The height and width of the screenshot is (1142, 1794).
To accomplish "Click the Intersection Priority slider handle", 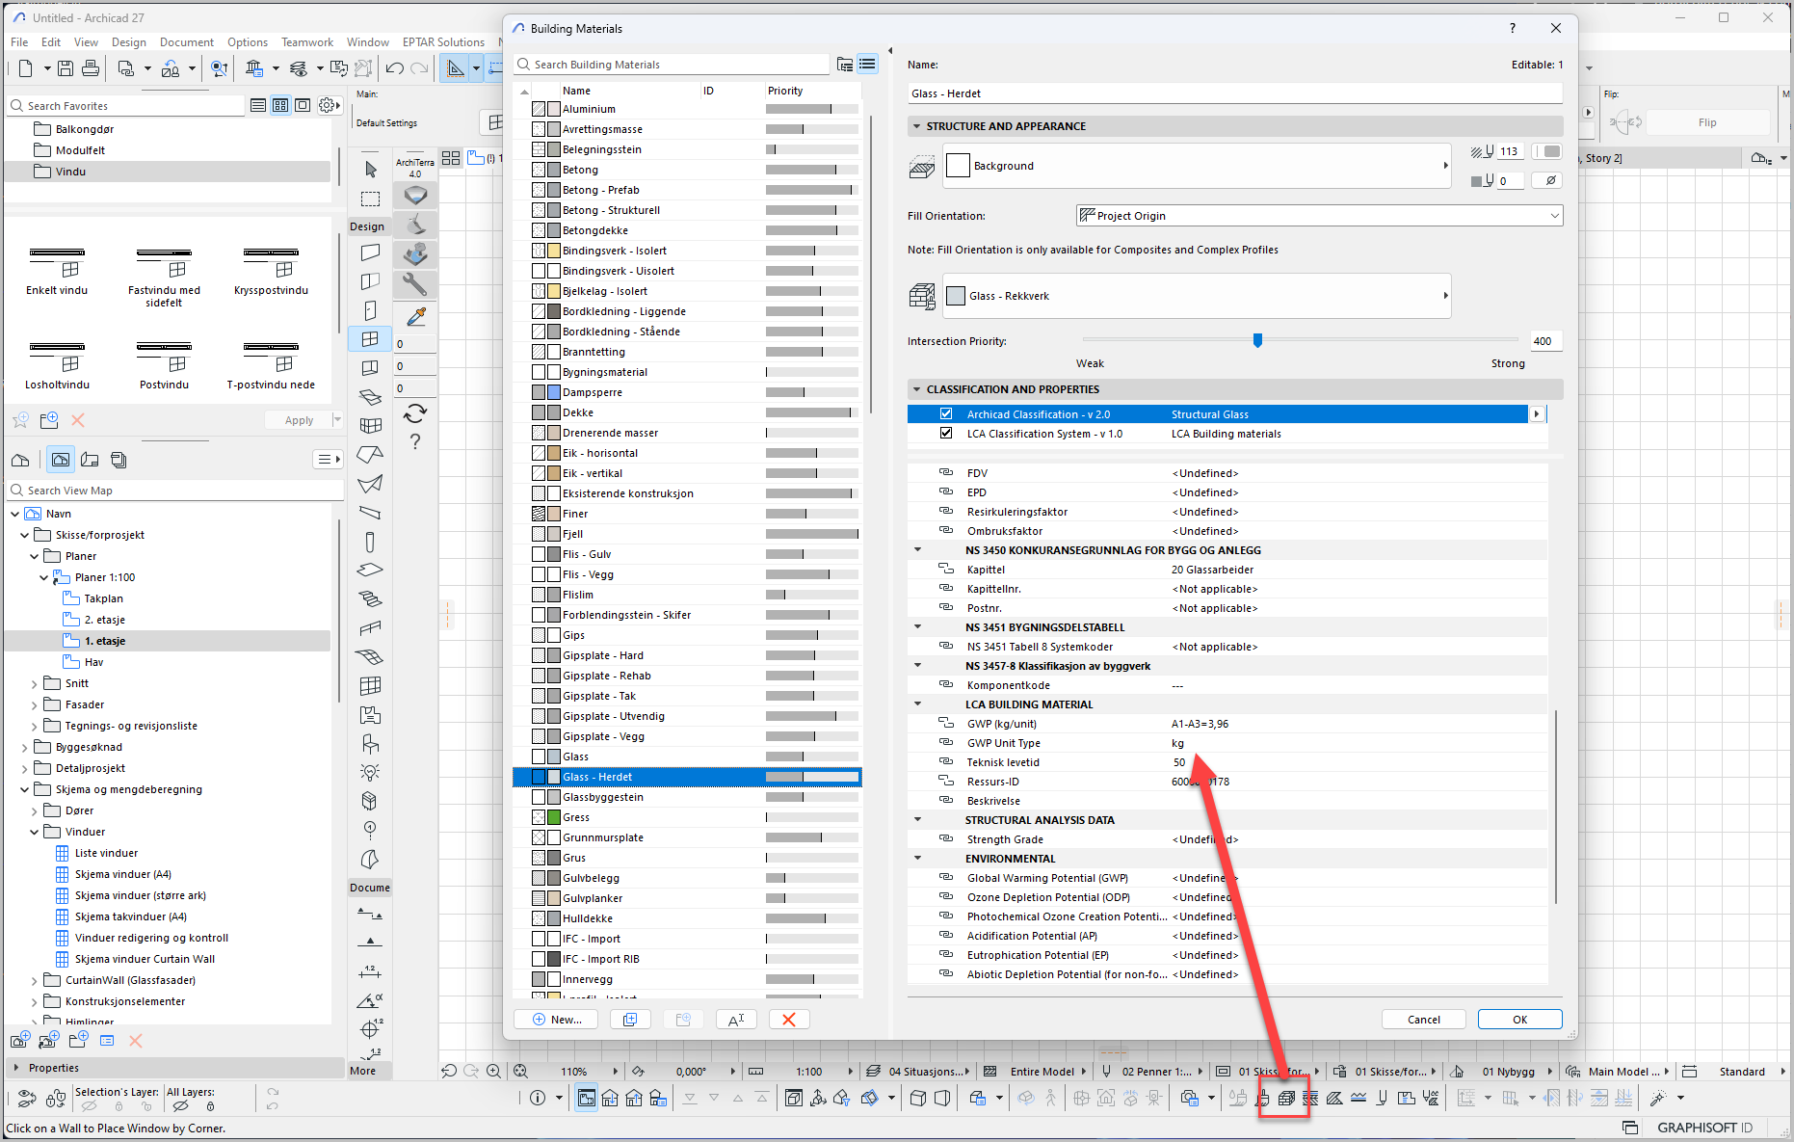I will coord(1257,340).
